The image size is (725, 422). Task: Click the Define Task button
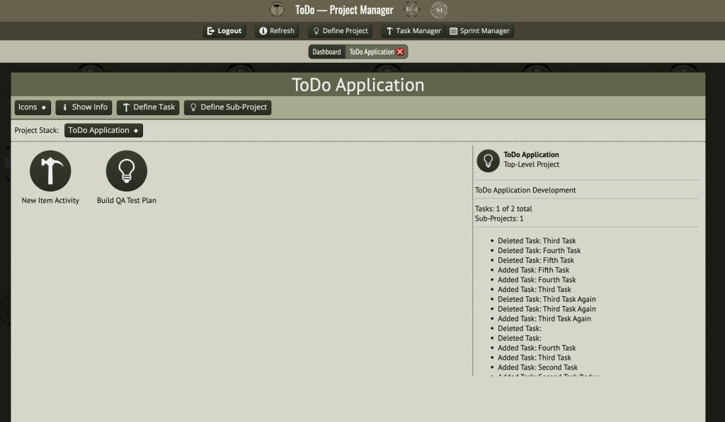click(x=148, y=107)
